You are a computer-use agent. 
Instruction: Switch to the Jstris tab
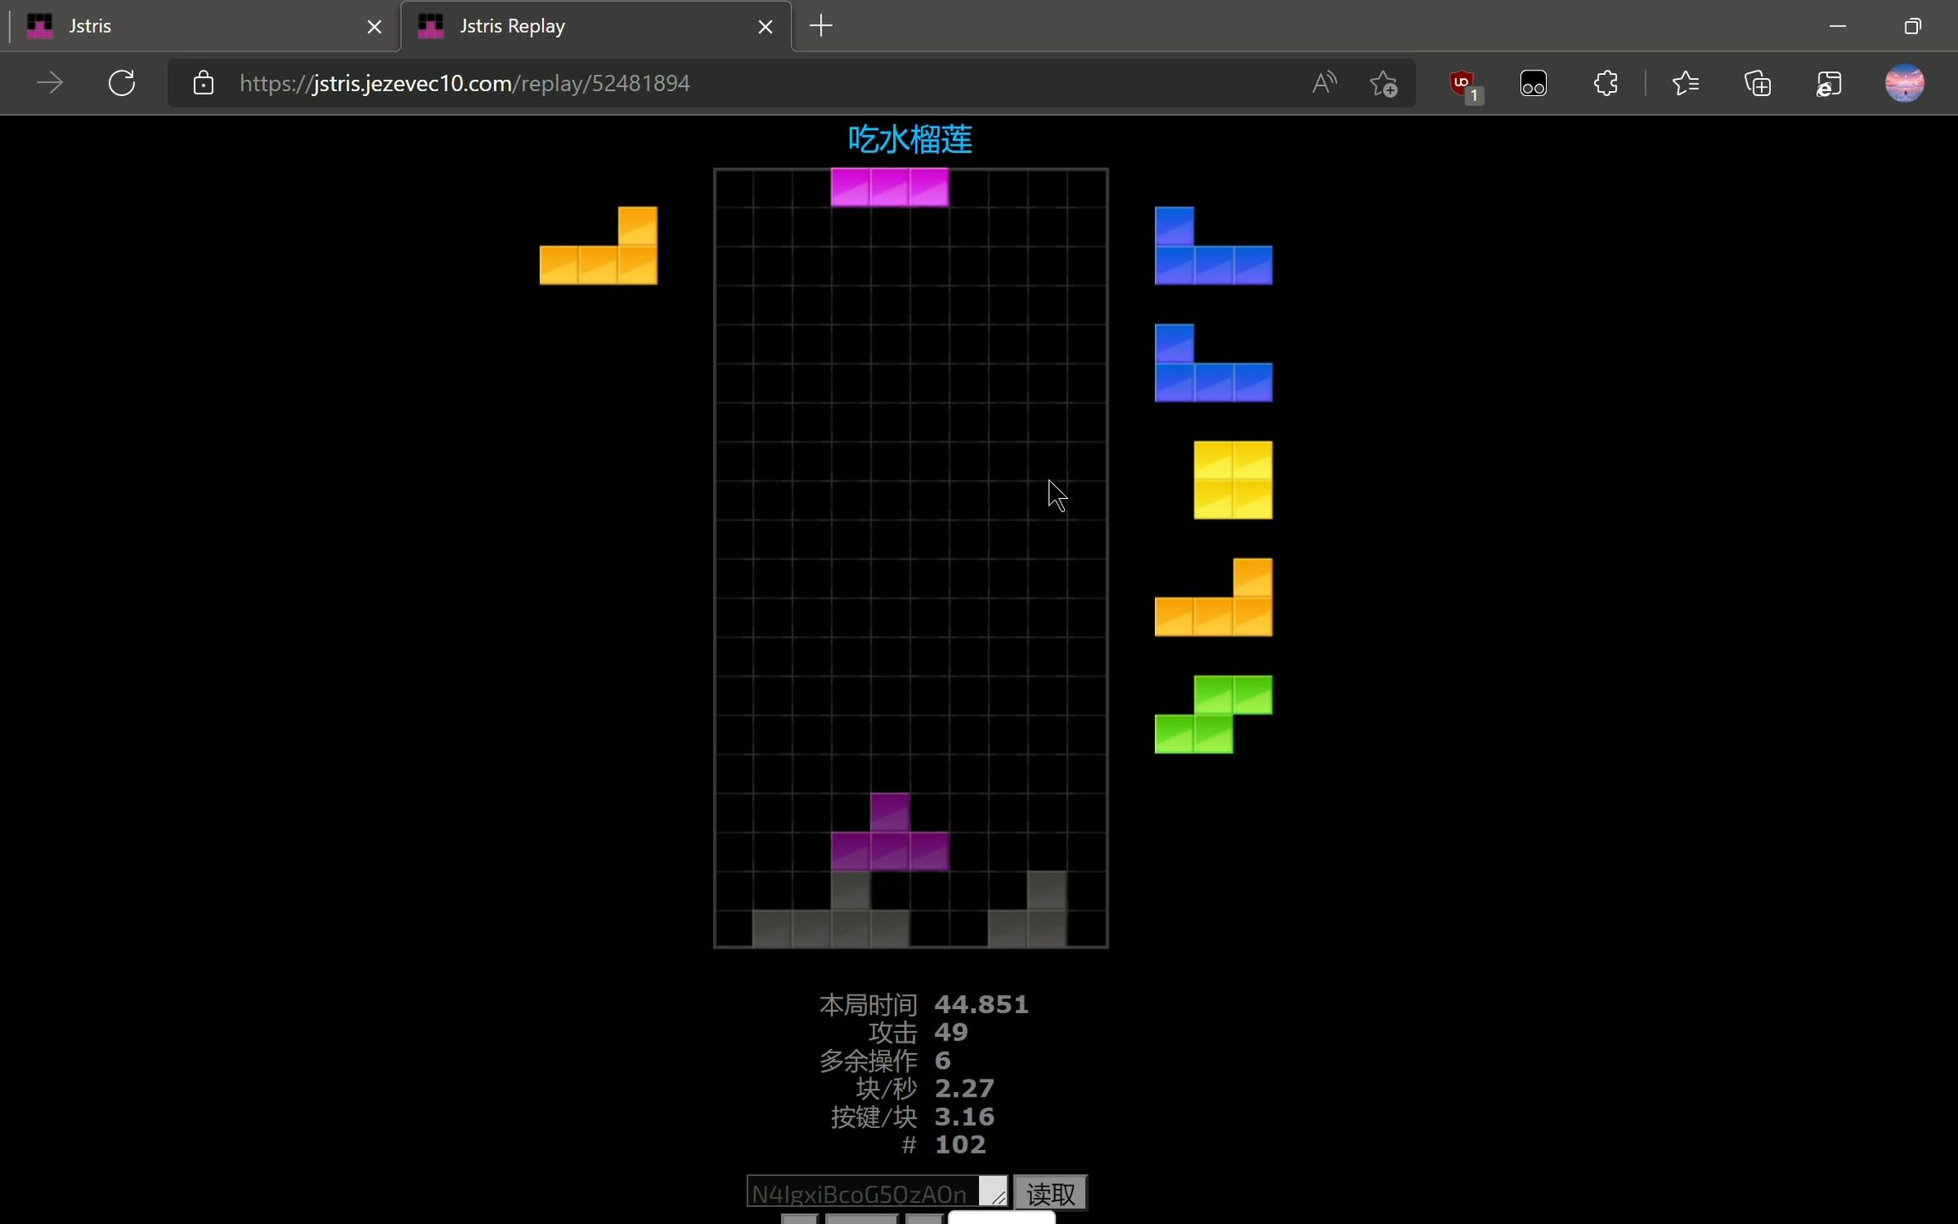(170, 26)
